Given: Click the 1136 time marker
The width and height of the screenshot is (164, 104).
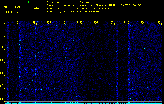Looking at the screenshot, I should point(95,23).
